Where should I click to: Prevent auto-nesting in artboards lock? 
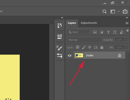click(96, 48)
